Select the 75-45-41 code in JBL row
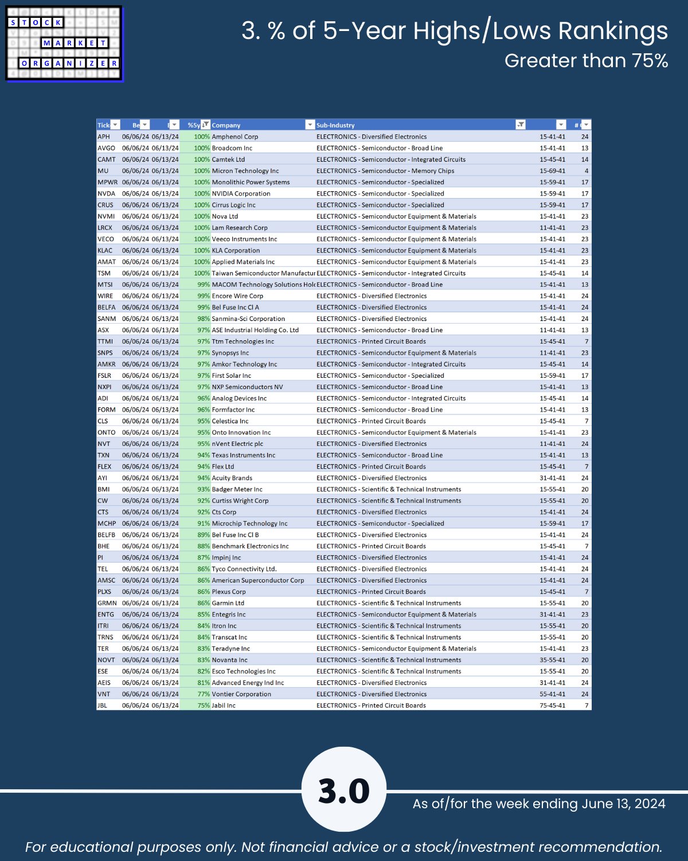Screen dimensions: 688x861 [x=552, y=705]
